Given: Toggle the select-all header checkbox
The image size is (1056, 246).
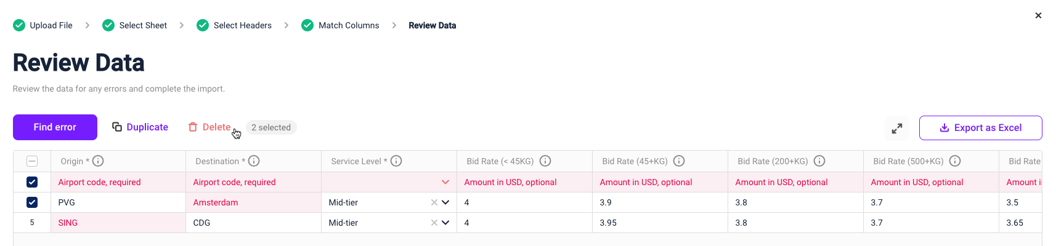Looking at the screenshot, I should coord(32,161).
